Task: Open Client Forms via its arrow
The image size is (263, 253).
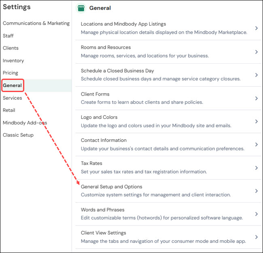Action: coord(257,98)
